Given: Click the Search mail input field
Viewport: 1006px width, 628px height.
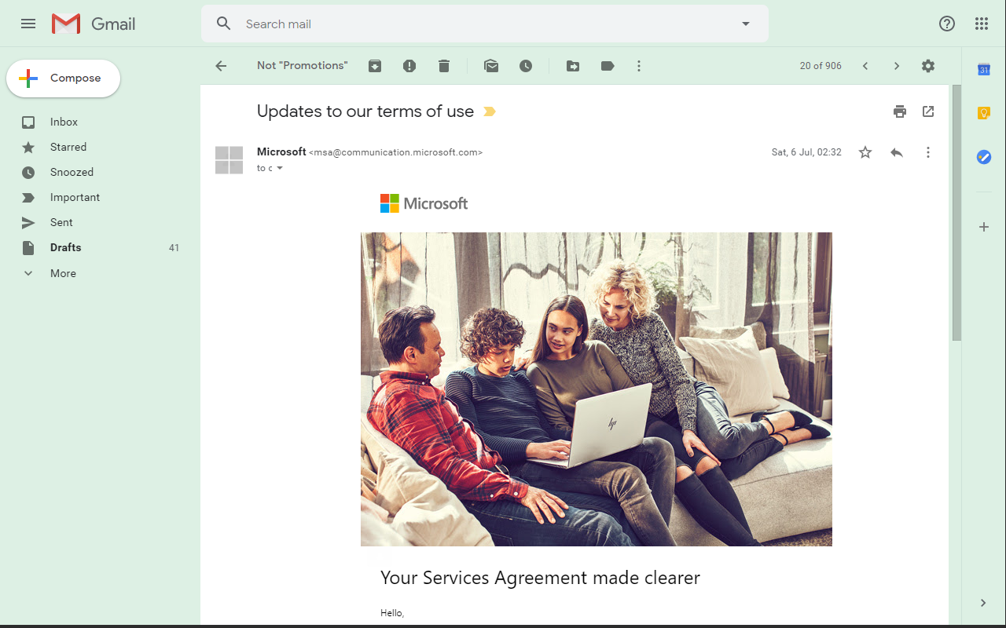Looking at the screenshot, I should coord(472,24).
